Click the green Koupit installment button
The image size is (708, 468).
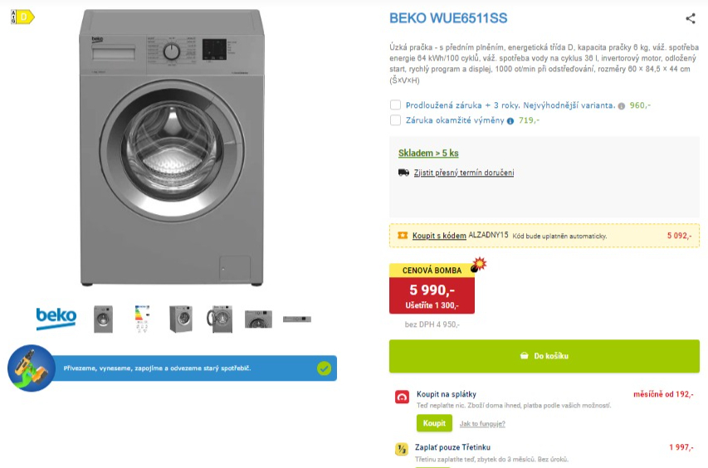click(434, 423)
